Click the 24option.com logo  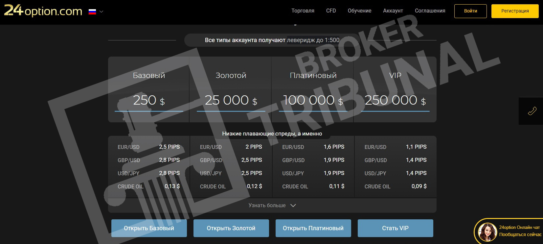click(43, 11)
